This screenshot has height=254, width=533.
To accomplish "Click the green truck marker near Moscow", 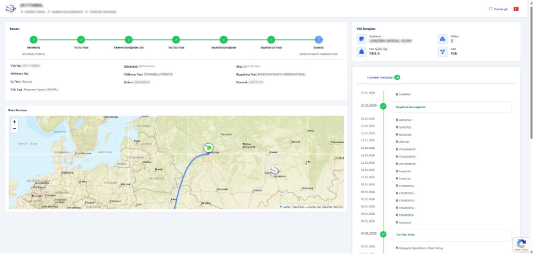I will (208, 147).
